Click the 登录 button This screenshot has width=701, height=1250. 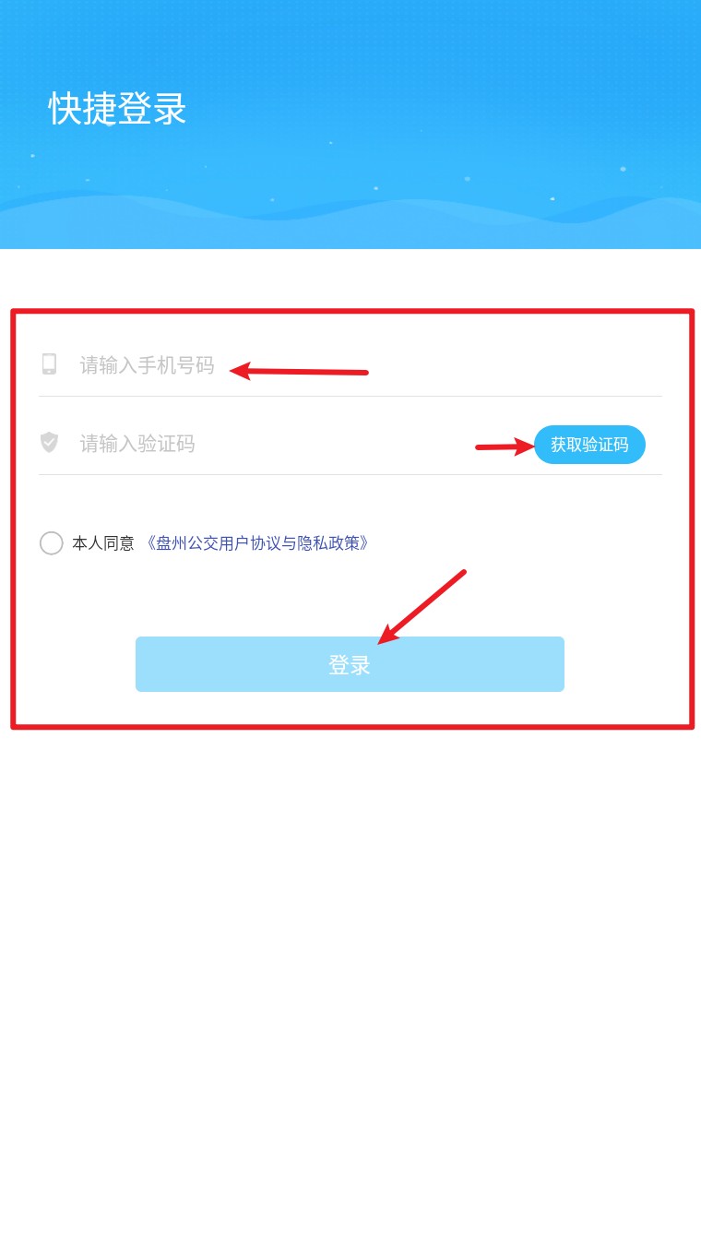[x=350, y=664]
